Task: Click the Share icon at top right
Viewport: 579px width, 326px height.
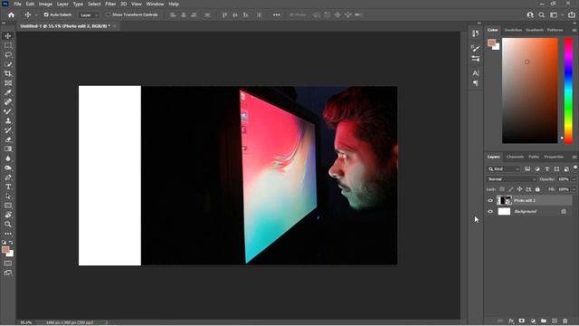Action: [572, 14]
